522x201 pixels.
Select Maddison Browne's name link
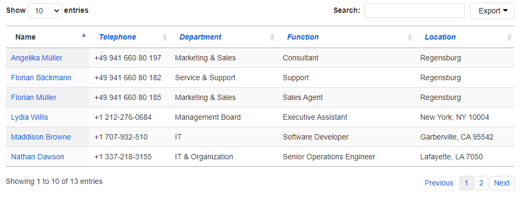click(x=41, y=137)
